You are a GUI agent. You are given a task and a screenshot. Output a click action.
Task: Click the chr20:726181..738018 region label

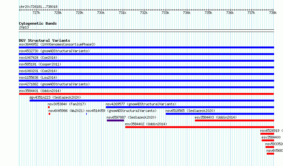click(x=38, y=7)
